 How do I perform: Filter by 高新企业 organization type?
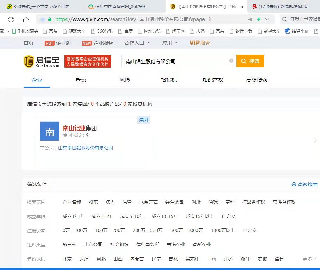pyautogui.click(x=202, y=245)
